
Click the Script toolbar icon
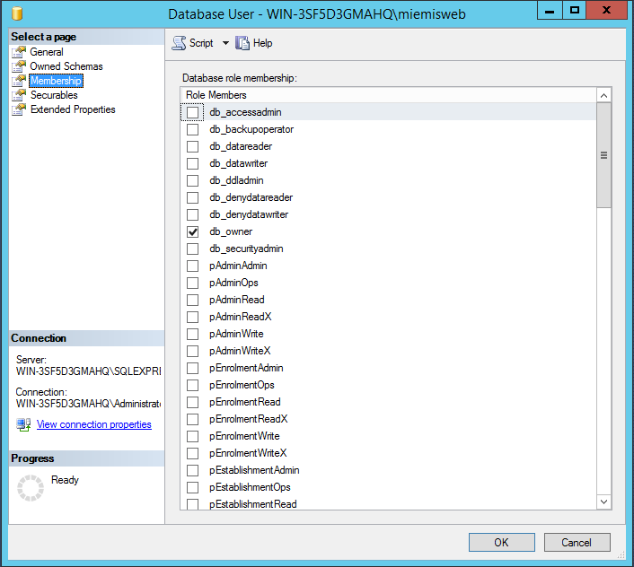coord(179,43)
